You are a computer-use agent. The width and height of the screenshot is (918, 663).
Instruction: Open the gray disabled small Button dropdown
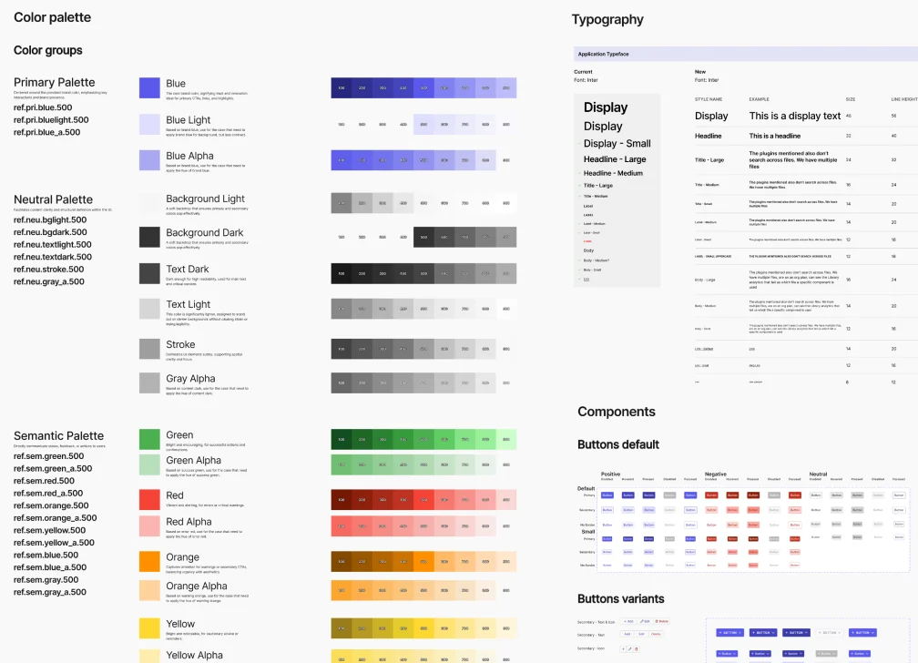tap(826, 654)
